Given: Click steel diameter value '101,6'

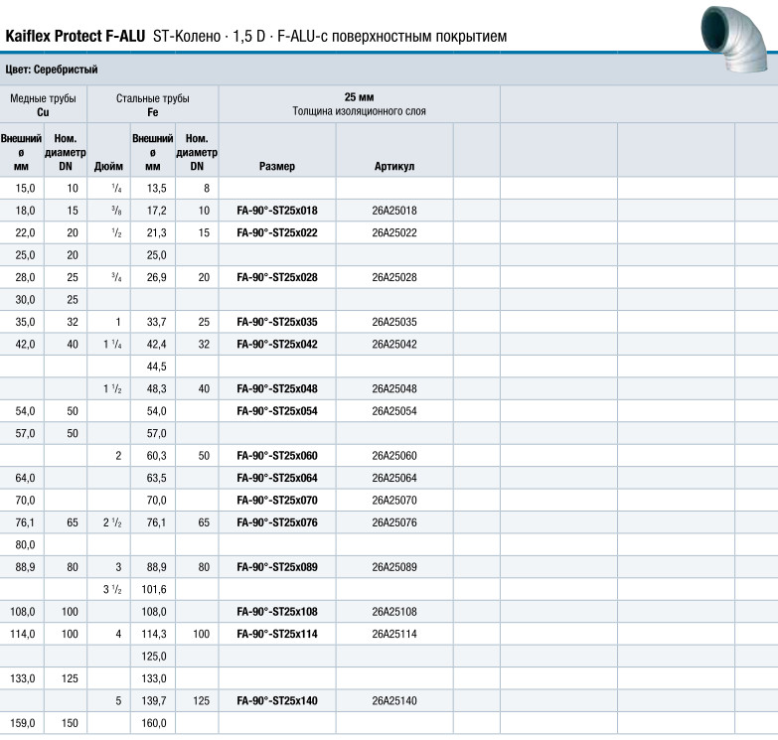Looking at the screenshot, I should coord(154,590).
